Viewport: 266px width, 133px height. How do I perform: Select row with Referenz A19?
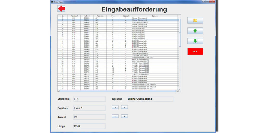click(x=118, y=35)
